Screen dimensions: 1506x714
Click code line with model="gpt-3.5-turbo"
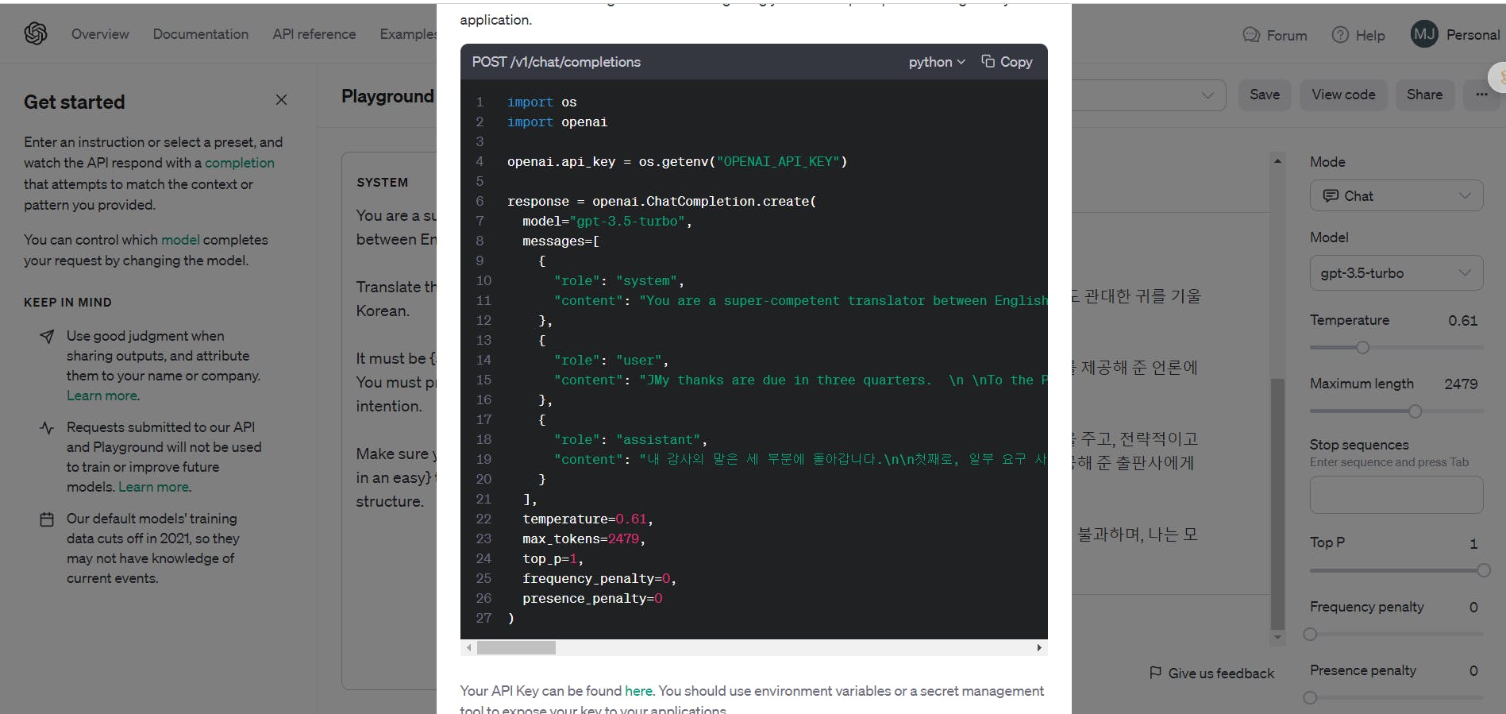click(x=607, y=222)
